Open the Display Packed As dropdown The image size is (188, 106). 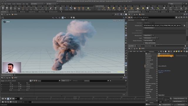coord(149,41)
